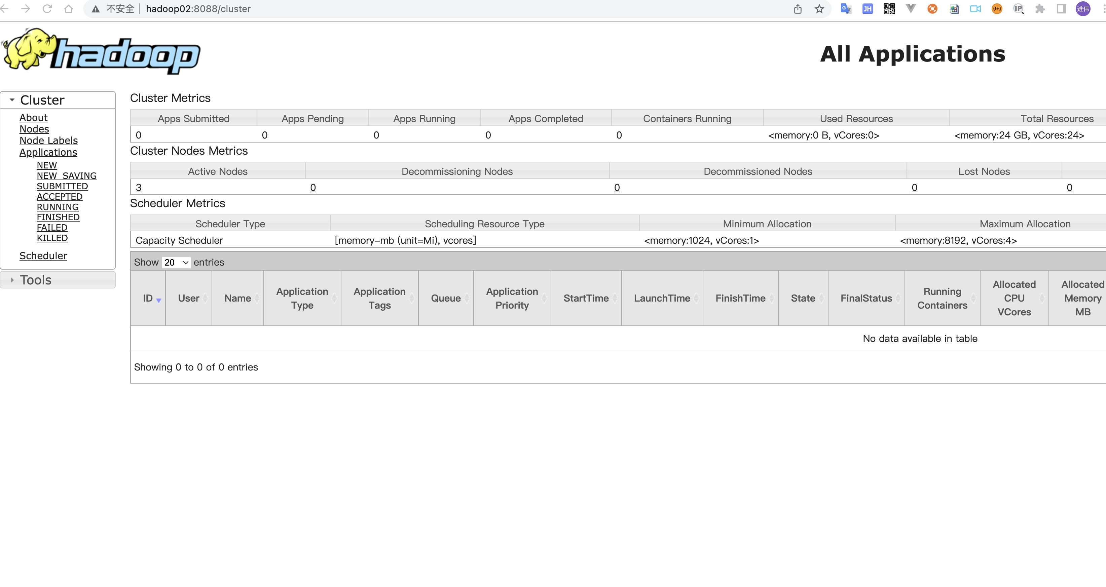Bookmark this page with the star icon
Screen dimensions: 1106x587
click(x=819, y=9)
